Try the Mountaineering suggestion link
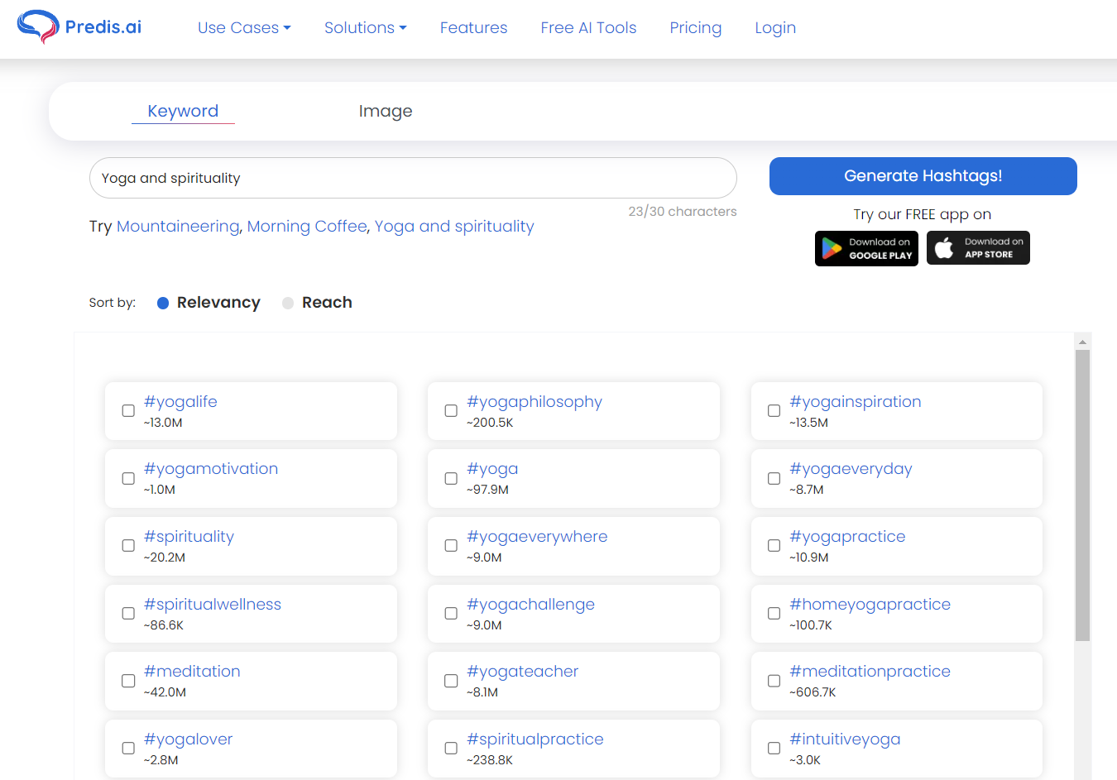The width and height of the screenshot is (1117, 780). click(x=178, y=227)
